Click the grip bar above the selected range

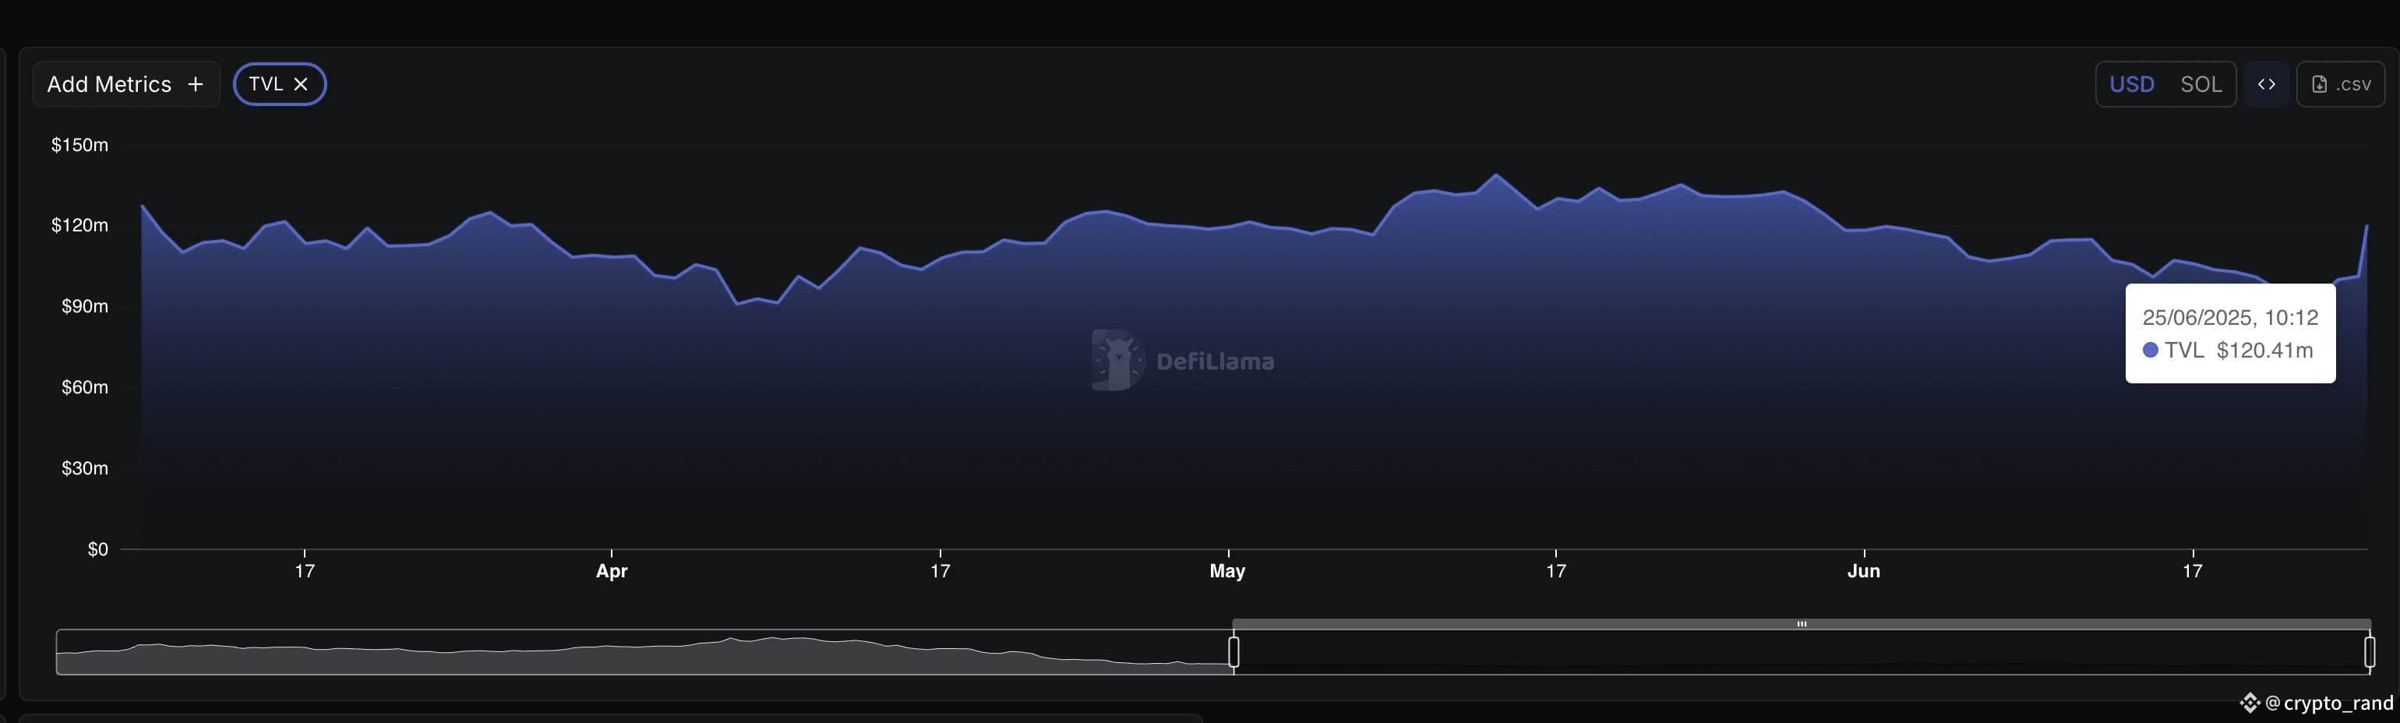pos(1802,624)
